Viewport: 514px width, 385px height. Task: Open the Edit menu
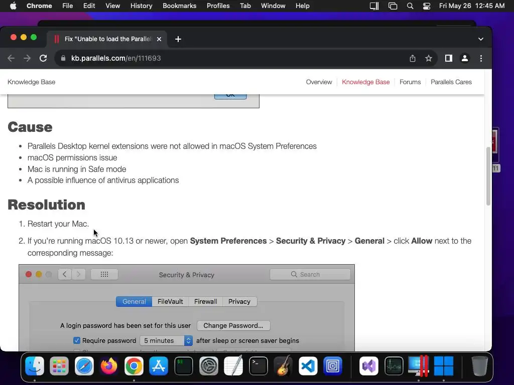click(x=89, y=6)
